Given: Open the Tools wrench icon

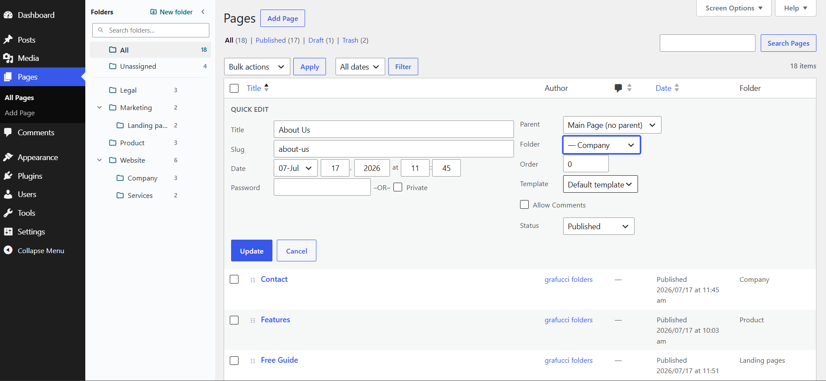Looking at the screenshot, I should click(8, 213).
